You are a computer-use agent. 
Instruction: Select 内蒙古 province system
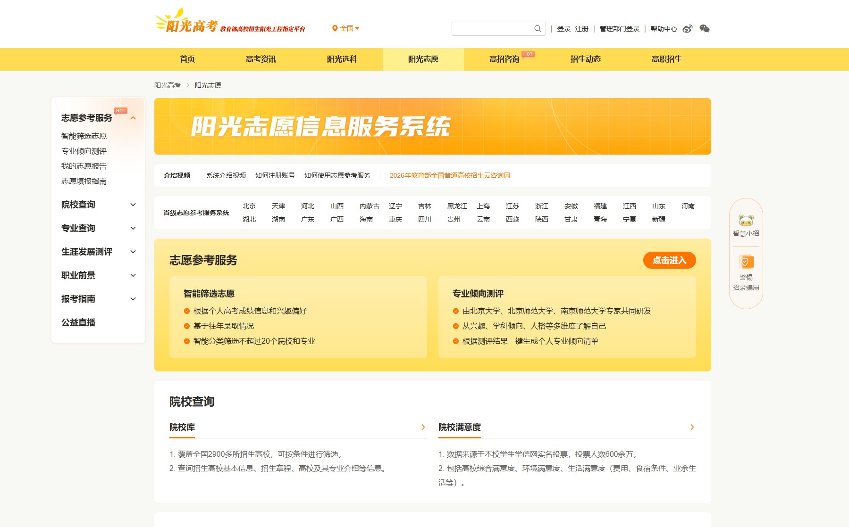point(370,206)
